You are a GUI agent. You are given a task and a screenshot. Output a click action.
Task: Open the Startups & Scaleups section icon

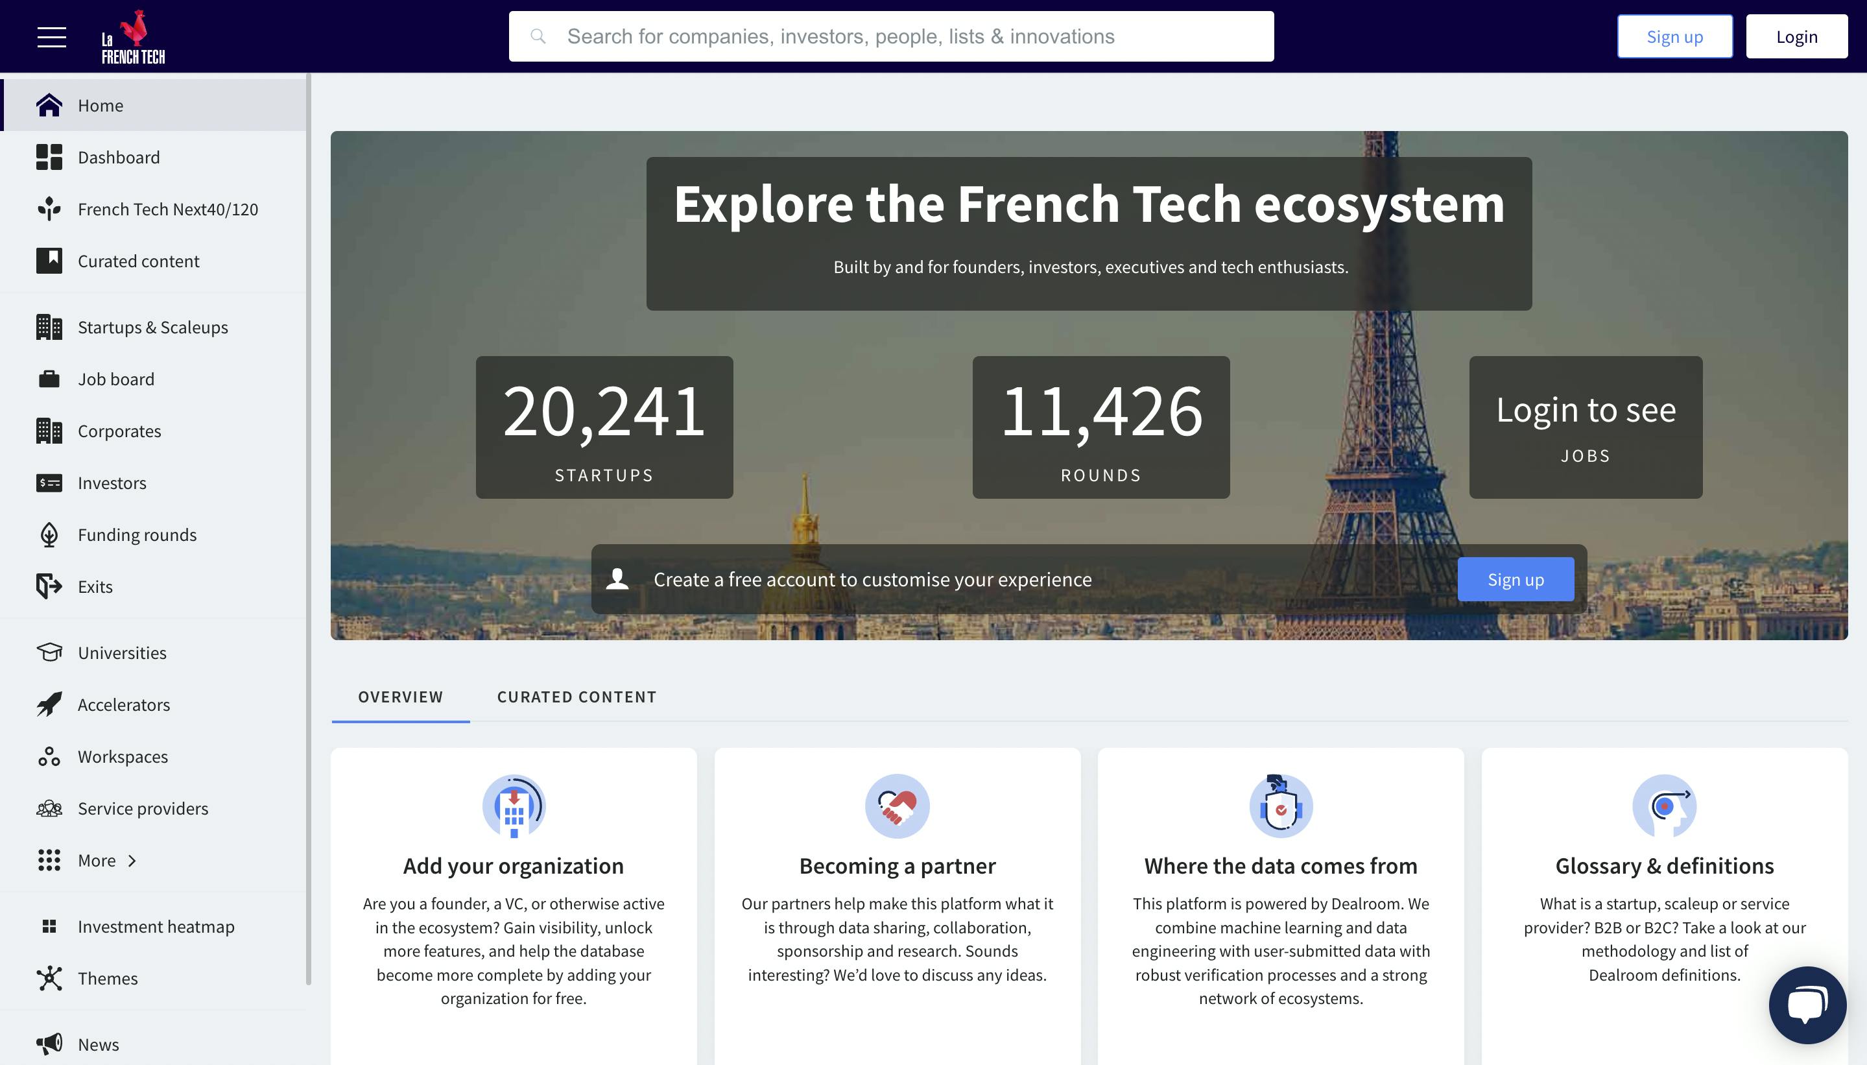48,327
